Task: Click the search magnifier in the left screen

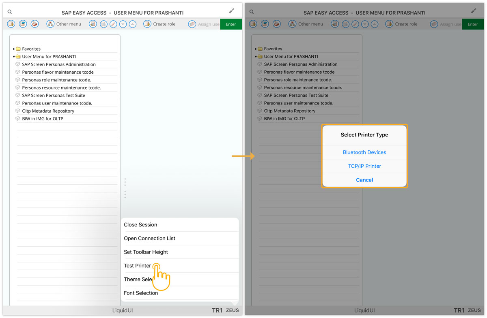Action: pyautogui.click(x=10, y=12)
